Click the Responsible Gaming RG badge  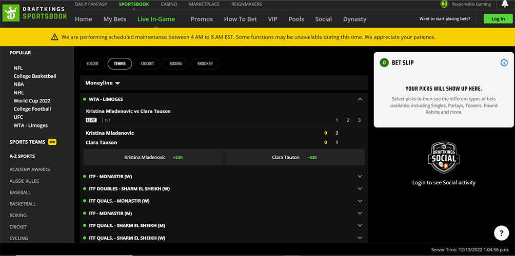(x=444, y=4)
